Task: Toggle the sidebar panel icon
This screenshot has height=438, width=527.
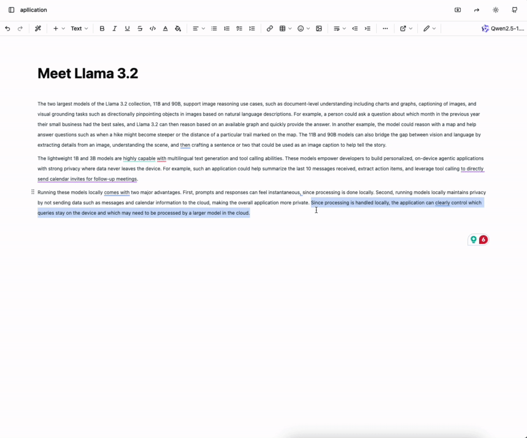Action: click(12, 10)
